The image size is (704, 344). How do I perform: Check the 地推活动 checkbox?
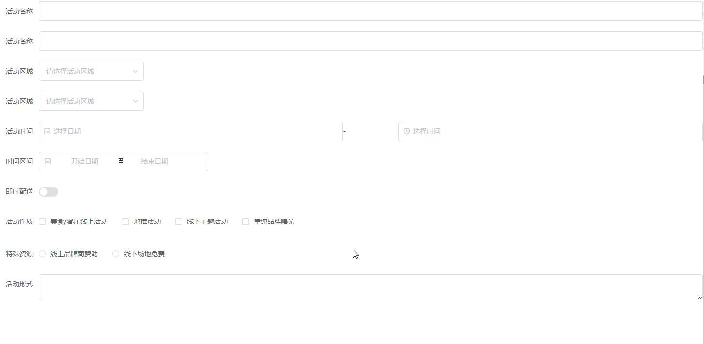coord(125,221)
